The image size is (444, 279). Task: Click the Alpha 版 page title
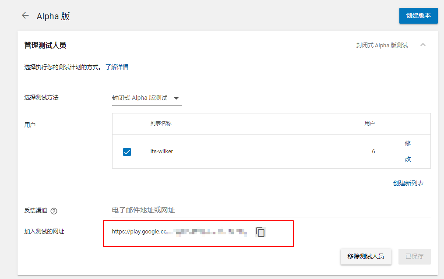(x=53, y=16)
